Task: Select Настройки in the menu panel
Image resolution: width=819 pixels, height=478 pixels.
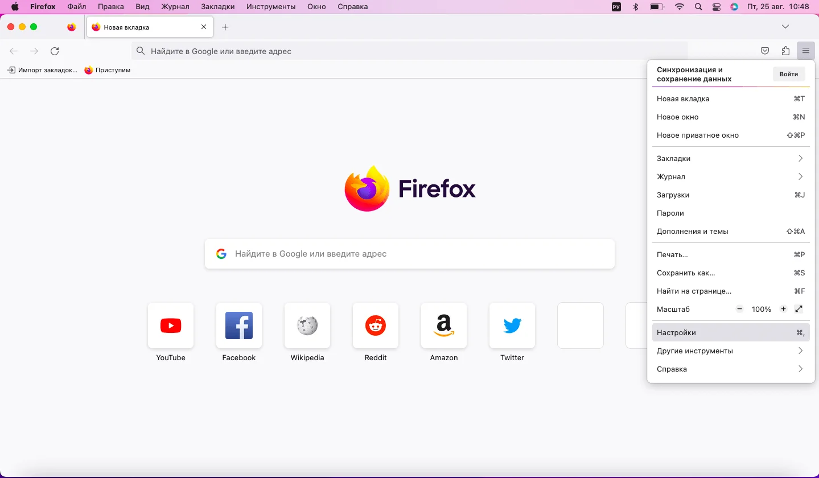Action: pyautogui.click(x=731, y=332)
